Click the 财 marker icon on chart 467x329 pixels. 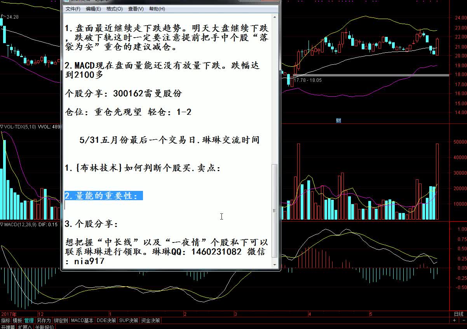coord(338,121)
